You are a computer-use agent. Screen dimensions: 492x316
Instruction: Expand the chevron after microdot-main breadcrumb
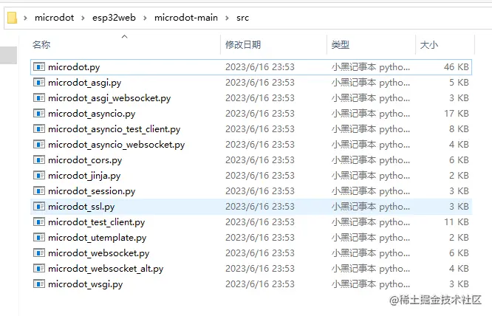227,18
